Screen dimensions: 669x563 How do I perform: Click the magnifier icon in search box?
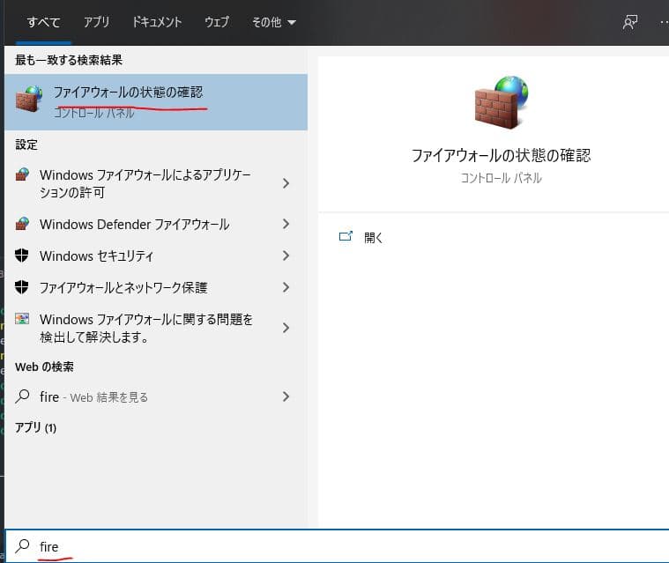point(23,547)
